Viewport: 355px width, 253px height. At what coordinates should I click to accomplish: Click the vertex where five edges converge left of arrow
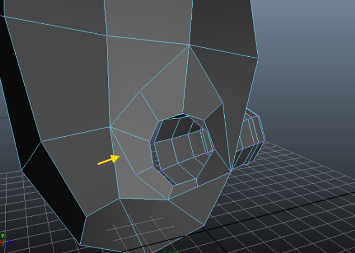pyautogui.click(x=111, y=126)
